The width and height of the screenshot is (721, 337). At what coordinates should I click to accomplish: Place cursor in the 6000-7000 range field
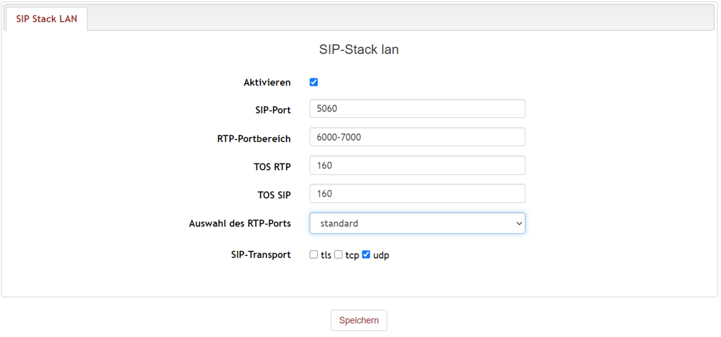click(x=417, y=136)
